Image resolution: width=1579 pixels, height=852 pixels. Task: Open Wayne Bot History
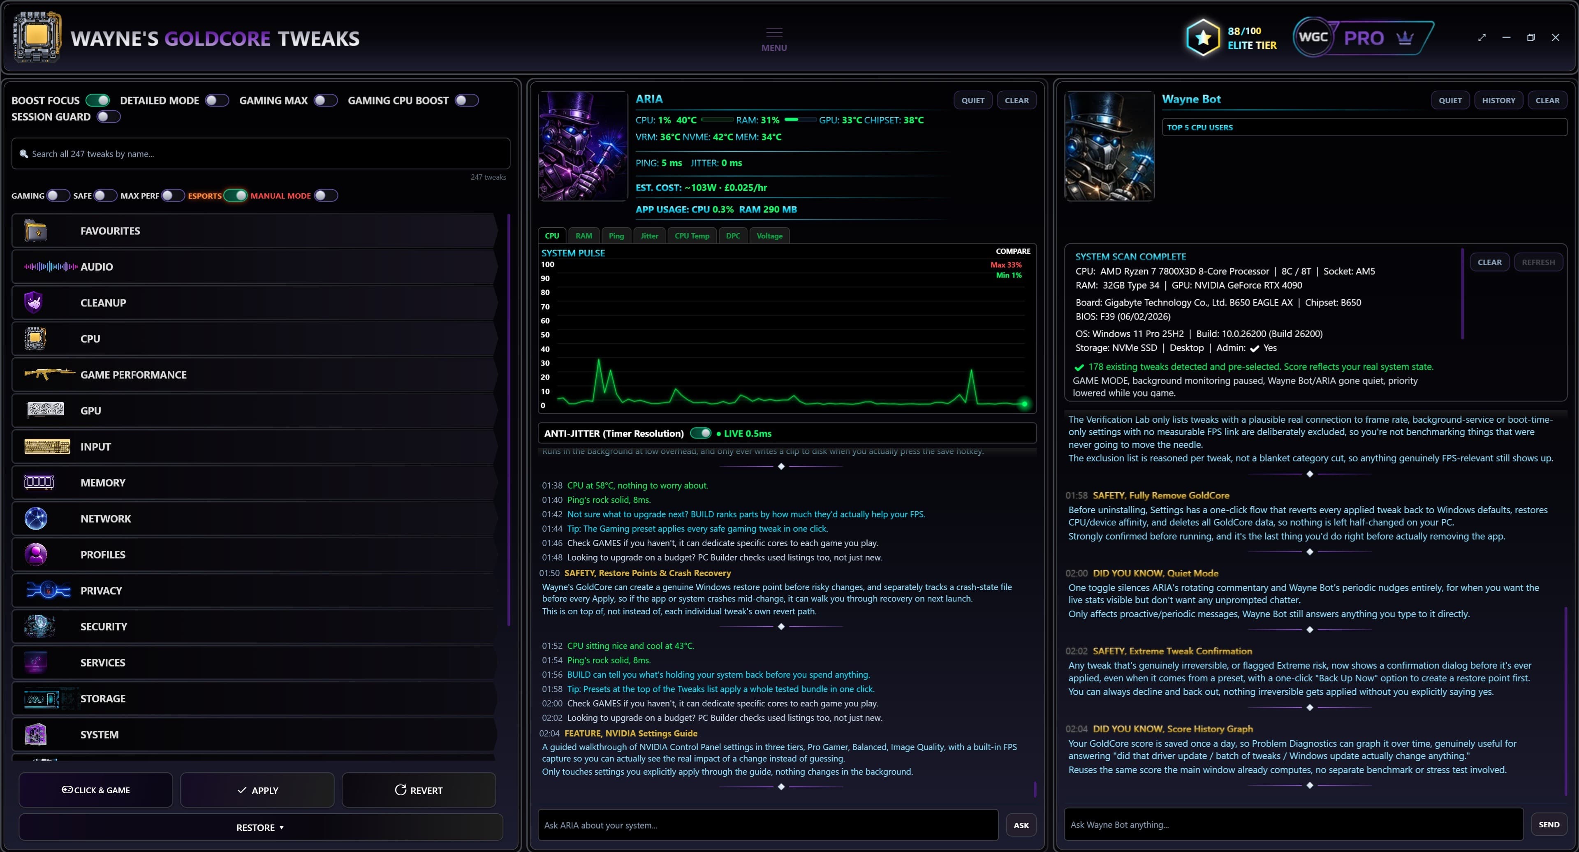click(1498, 100)
